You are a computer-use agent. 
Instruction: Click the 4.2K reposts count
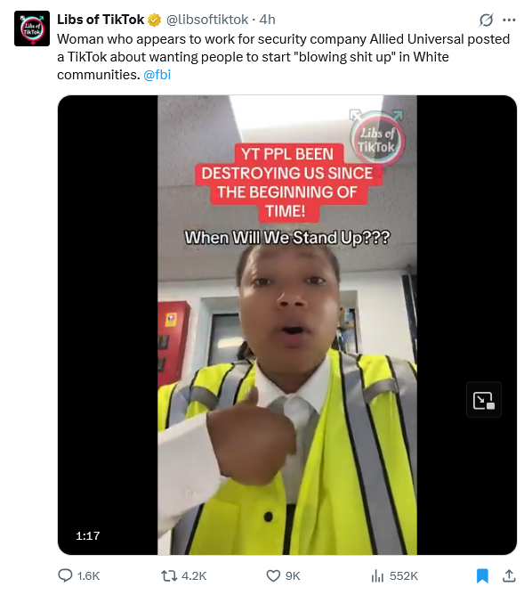click(194, 576)
